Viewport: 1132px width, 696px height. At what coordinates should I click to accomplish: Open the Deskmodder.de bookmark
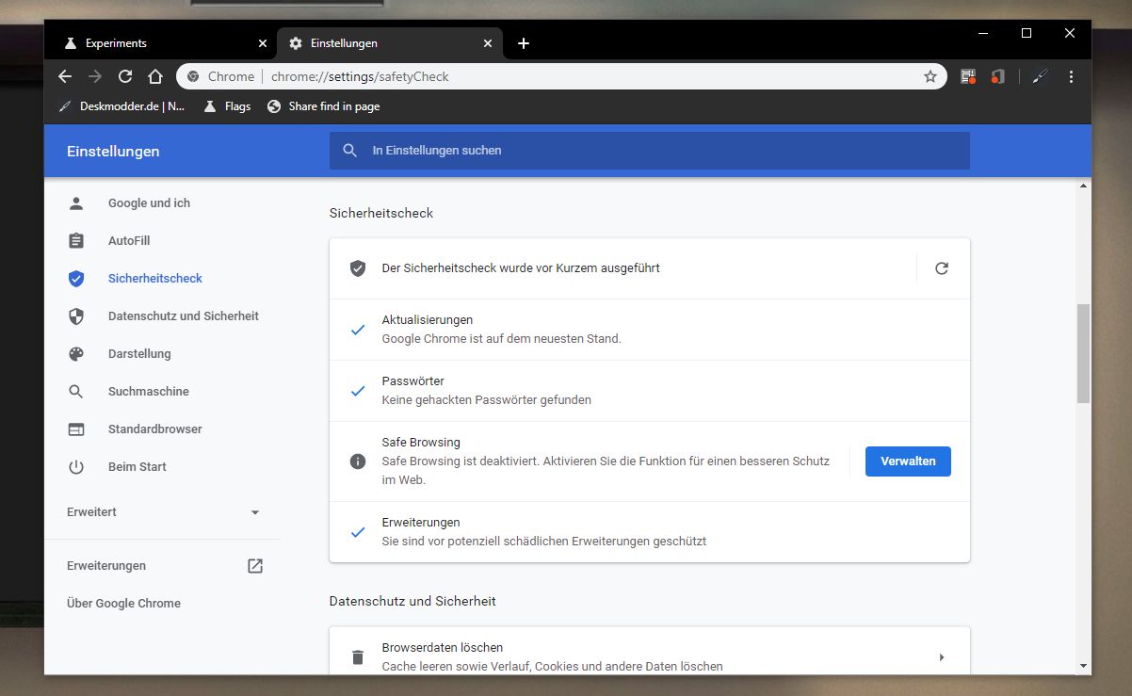(x=122, y=106)
